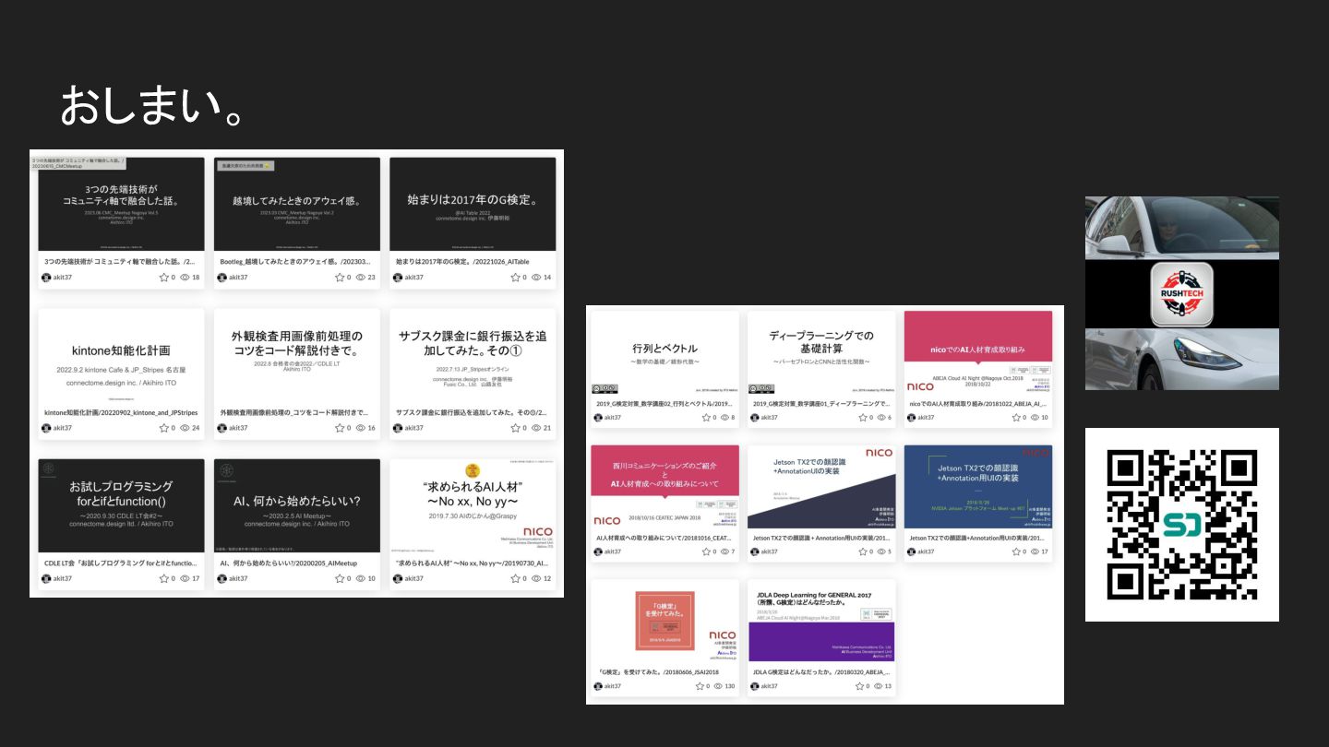The width and height of the screenshot is (1329, 747).
Task: Star the 'kintone知能化計画' deck
Action: (164, 428)
